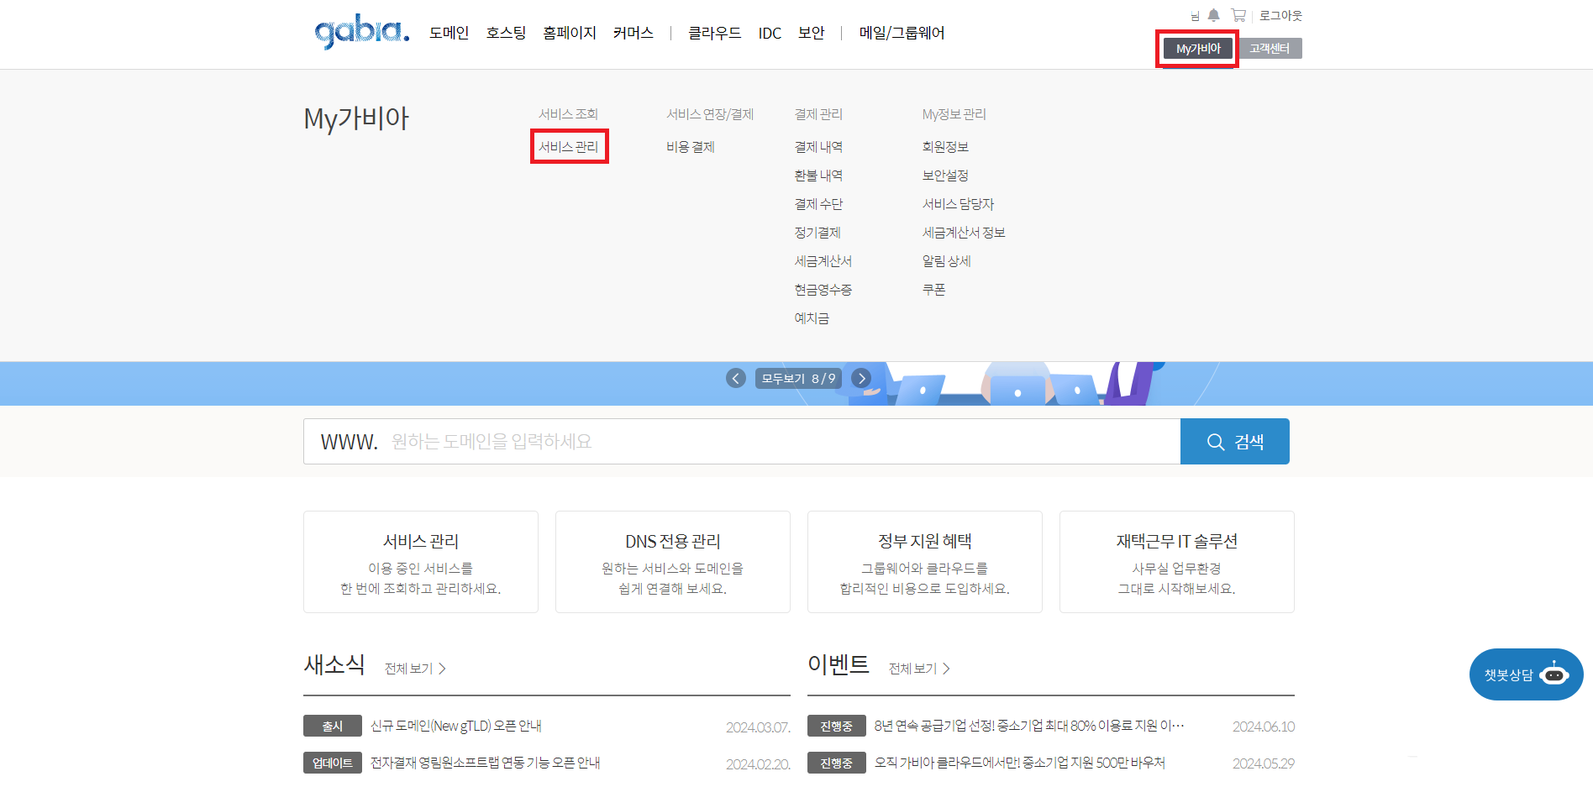The width and height of the screenshot is (1593, 787).
Task: Open the 서비스 관리 card
Action: [x=421, y=562]
